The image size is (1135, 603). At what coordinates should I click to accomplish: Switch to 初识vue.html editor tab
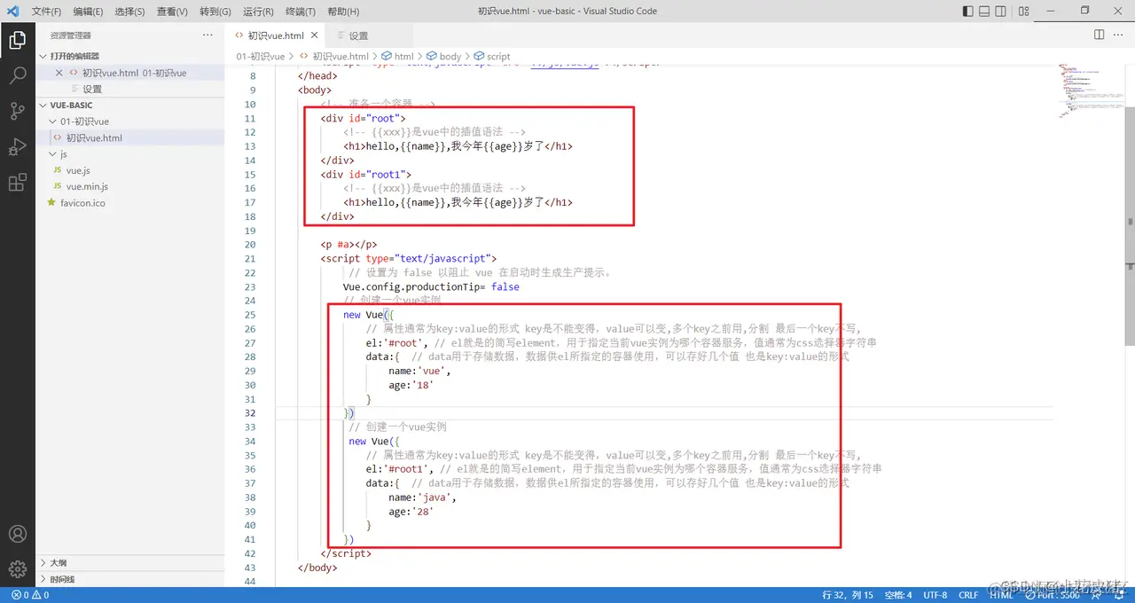(x=275, y=35)
